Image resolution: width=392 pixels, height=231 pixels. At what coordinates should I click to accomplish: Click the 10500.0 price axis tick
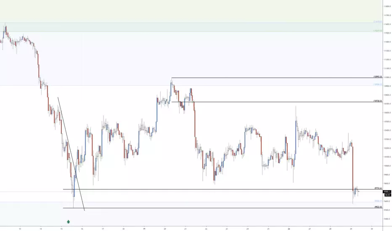click(x=387, y=122)
